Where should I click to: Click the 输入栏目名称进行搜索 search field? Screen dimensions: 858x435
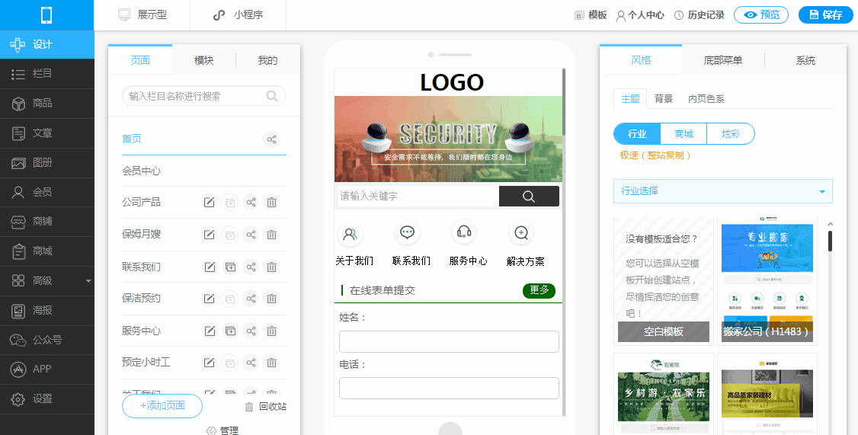click(204, 96)
